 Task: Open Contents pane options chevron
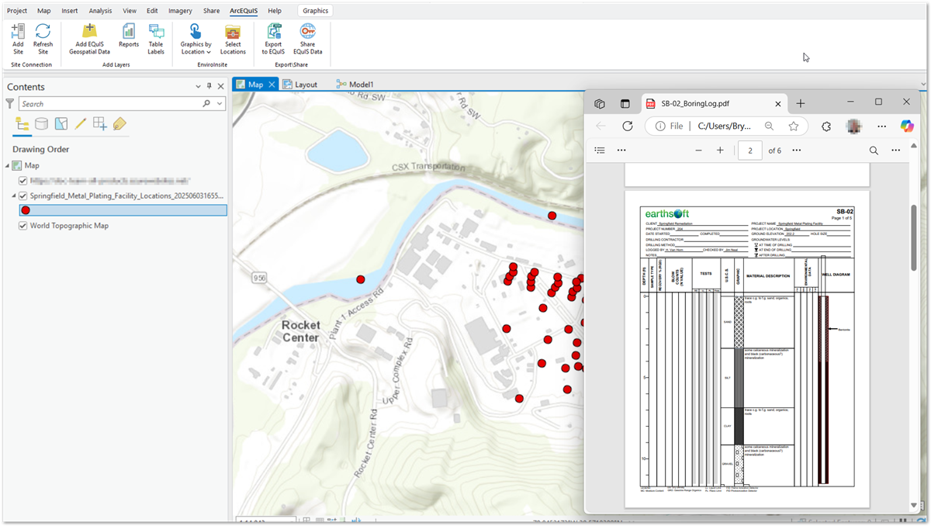[x=199, y=87]
